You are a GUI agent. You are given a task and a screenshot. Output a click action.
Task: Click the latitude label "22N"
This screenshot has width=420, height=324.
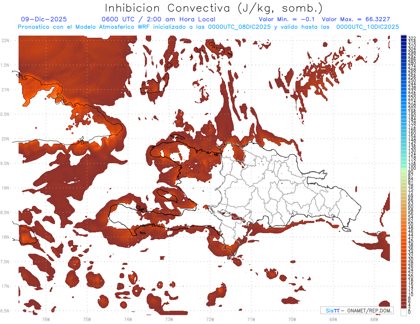pos(5,41)
